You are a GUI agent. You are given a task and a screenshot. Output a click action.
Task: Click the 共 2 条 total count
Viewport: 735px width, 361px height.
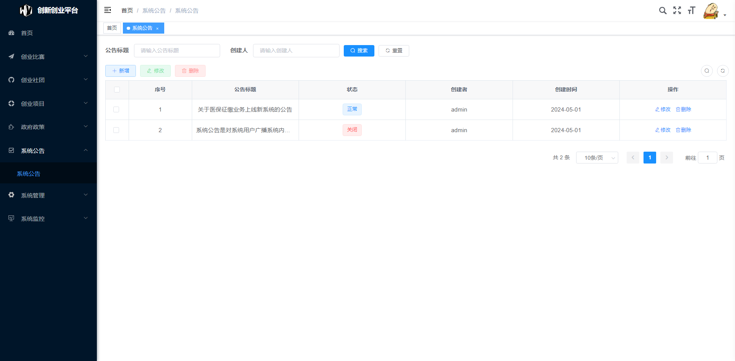[561, 158]
